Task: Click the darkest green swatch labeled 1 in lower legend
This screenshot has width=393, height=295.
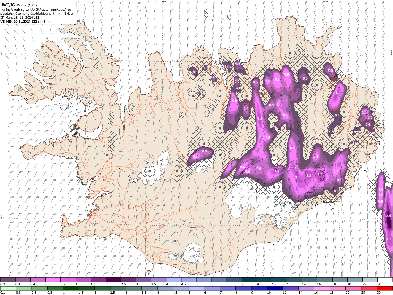Action: pyautogui.click(x=71, y=288)
